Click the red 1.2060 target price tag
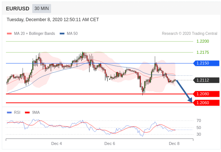Screen dimensions: 221x152 tap(206, 103)
